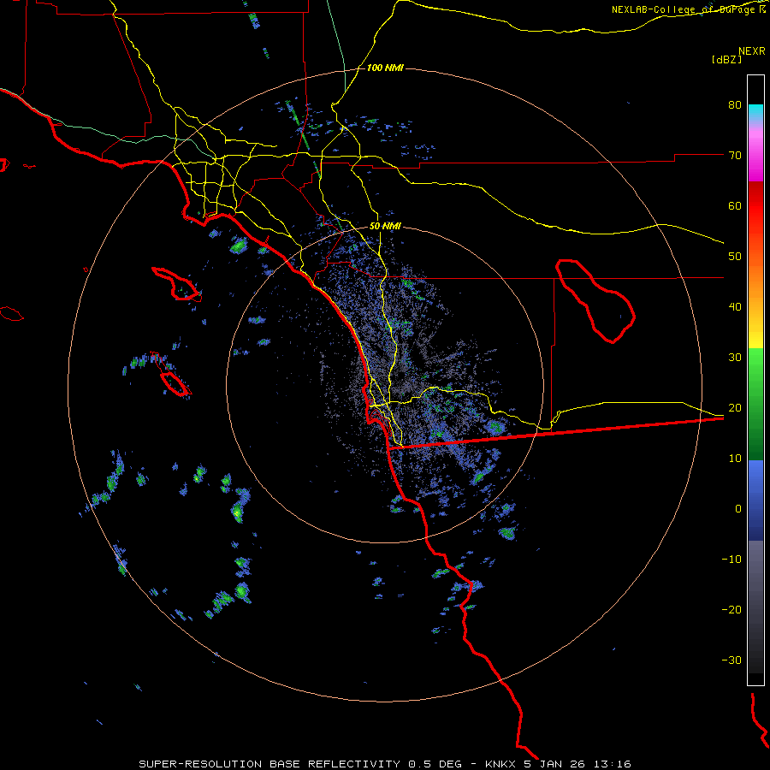Viewport: 770px width, 770px height.
Task: Click the "50 NMI" range ring label
Action: pos(385,227)
